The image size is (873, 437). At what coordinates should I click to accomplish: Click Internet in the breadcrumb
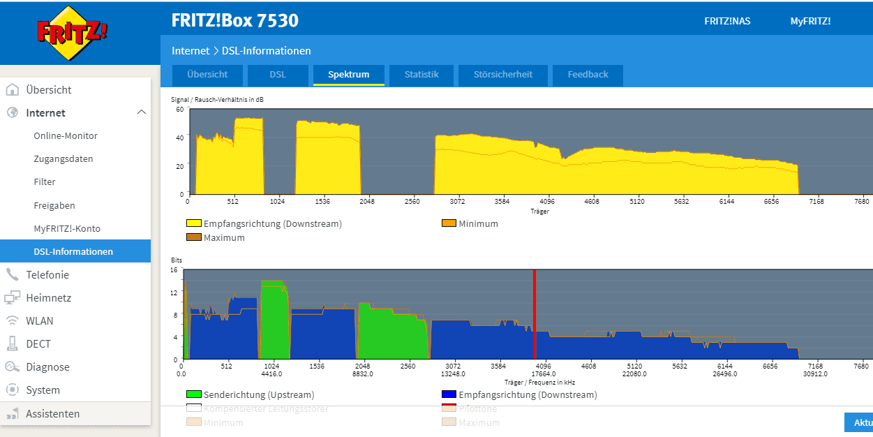tap(191, 51)
